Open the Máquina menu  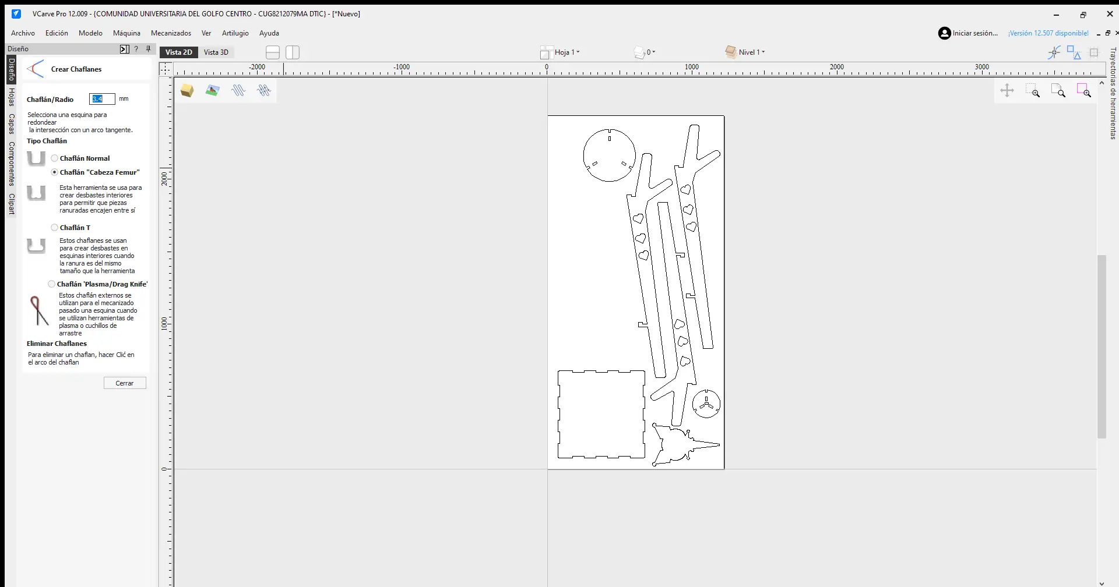126,33
